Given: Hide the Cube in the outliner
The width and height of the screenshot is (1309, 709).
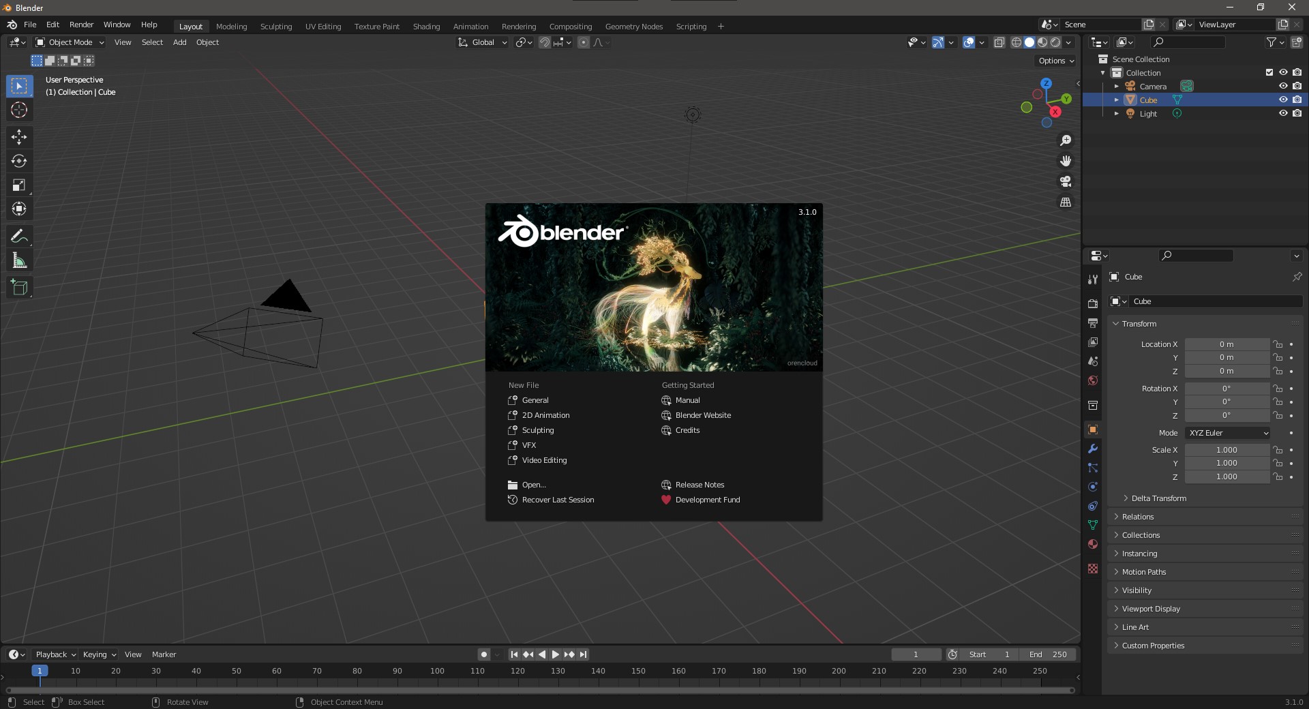Looking at the screenshot, I should 1282,100.
